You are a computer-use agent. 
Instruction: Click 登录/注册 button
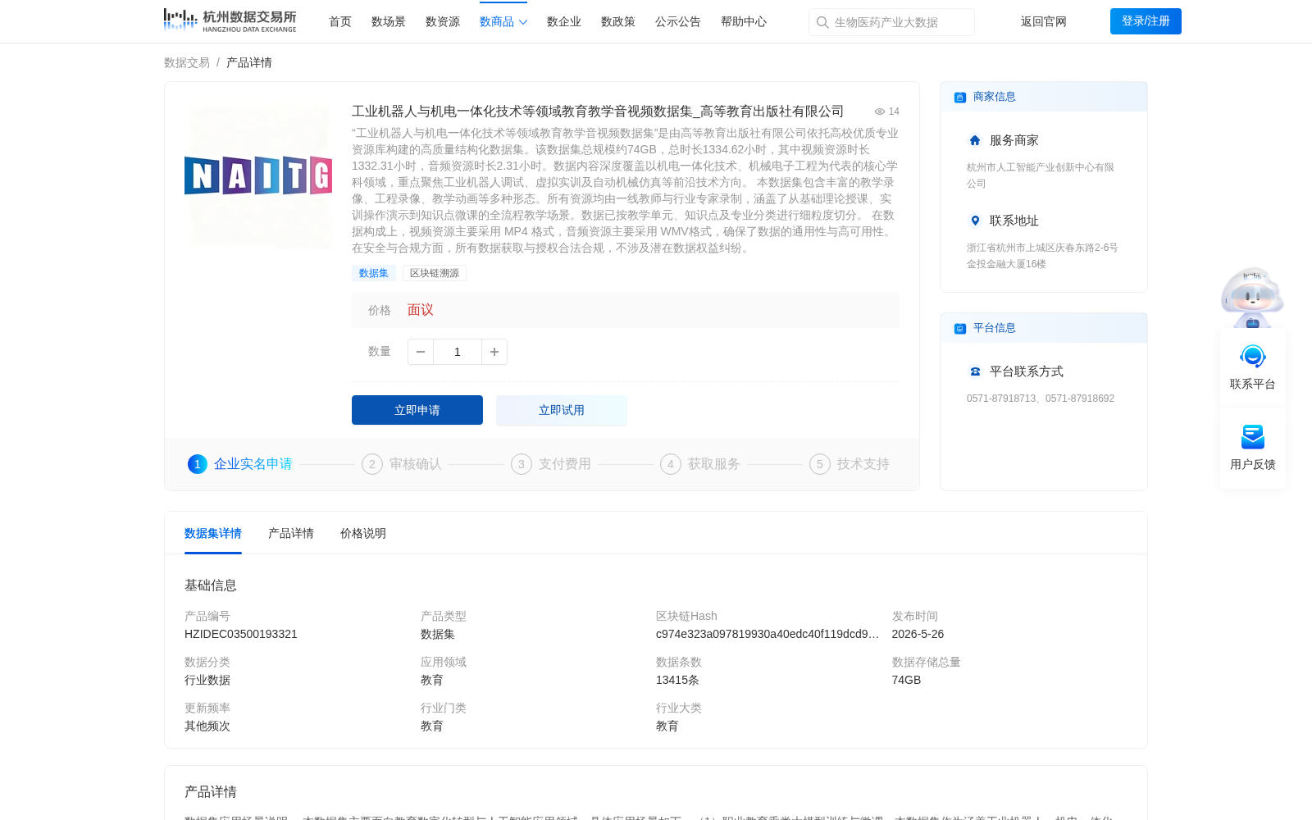(x=1146, y=21)
